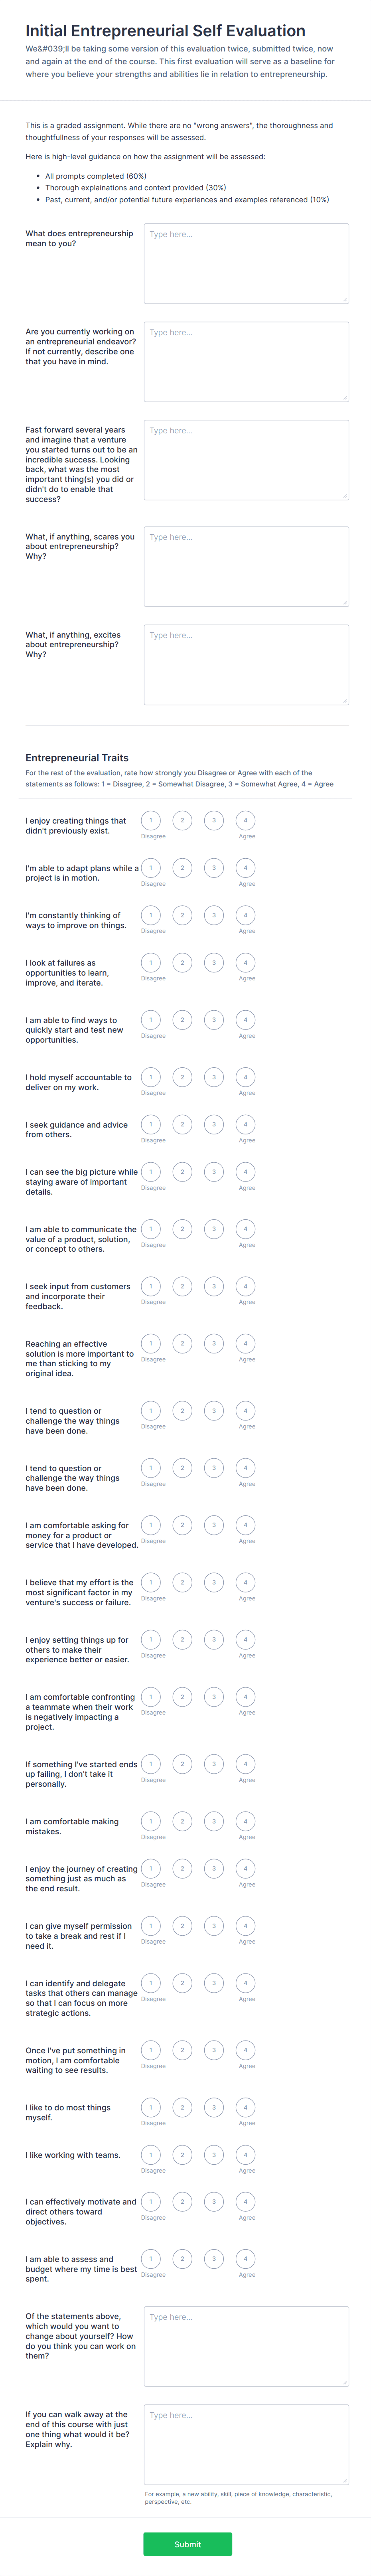Click the text box asking what scares you about entrepreneurship

click(244, 565)
